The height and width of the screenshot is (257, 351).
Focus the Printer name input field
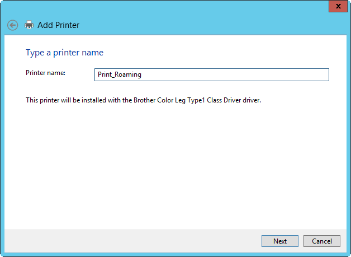[x=212, y=75]
